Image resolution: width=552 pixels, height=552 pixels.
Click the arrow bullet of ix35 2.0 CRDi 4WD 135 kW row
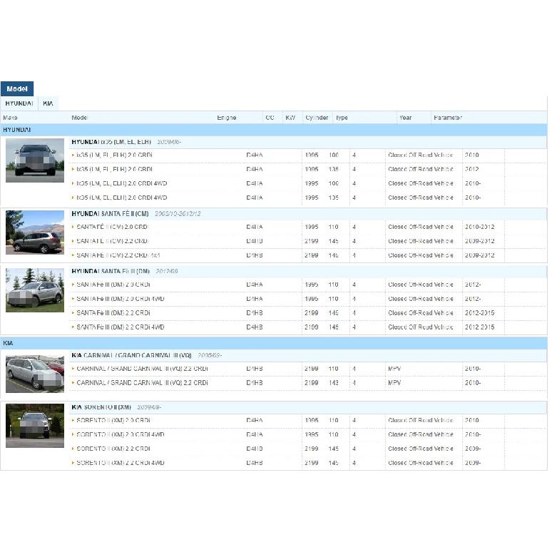point(73,198)
